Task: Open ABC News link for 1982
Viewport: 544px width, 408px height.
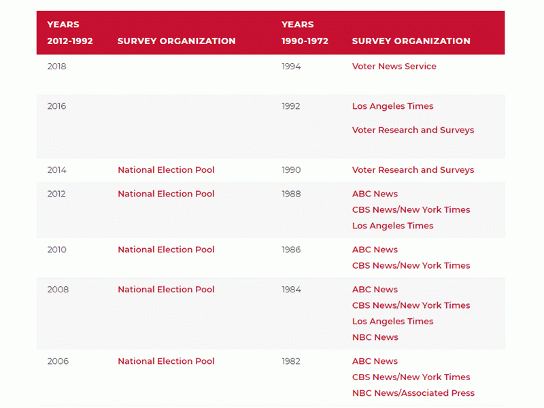Action: pos(375,361)
